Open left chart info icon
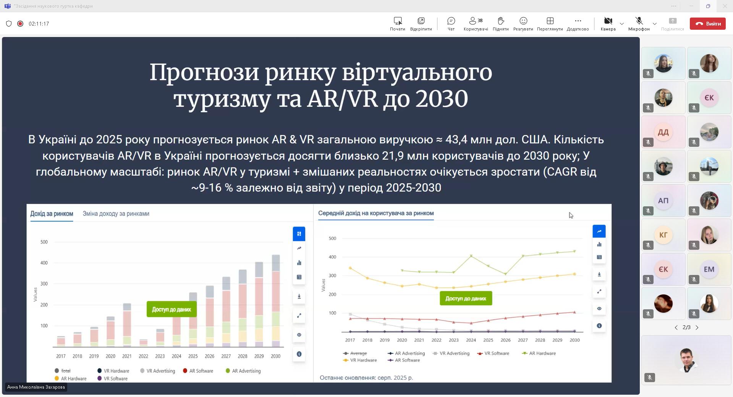The image size is (733, 397). coord(299,354)
